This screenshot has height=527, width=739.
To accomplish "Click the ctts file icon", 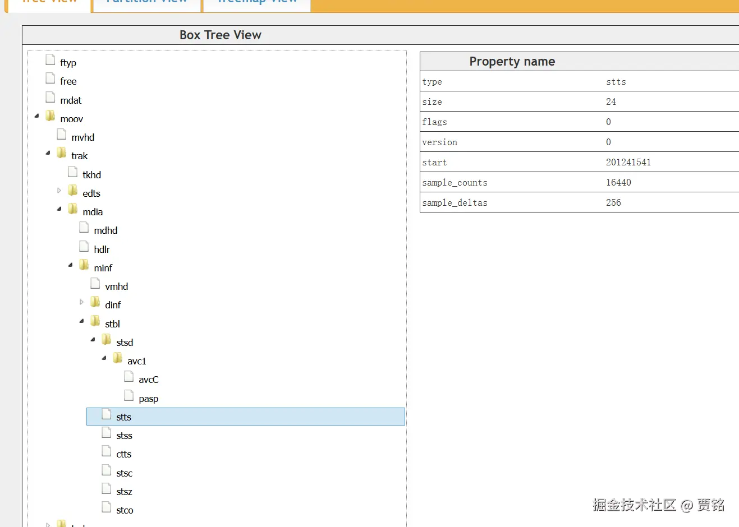I will pos(107,451).
